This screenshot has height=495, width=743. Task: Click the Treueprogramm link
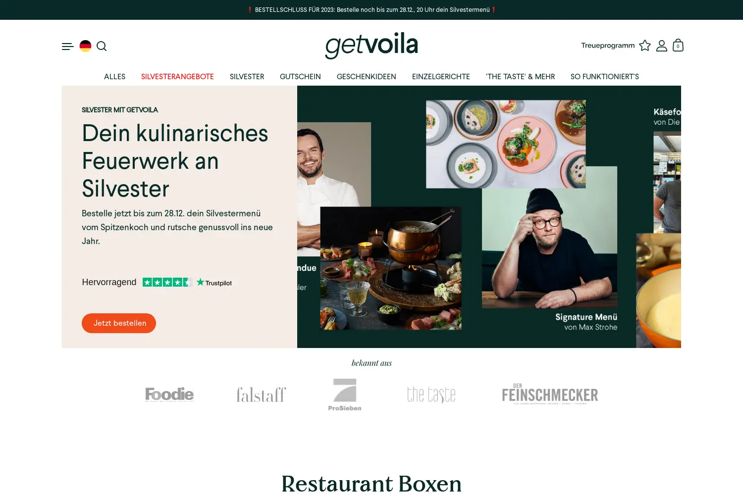[x=608, y=46]
